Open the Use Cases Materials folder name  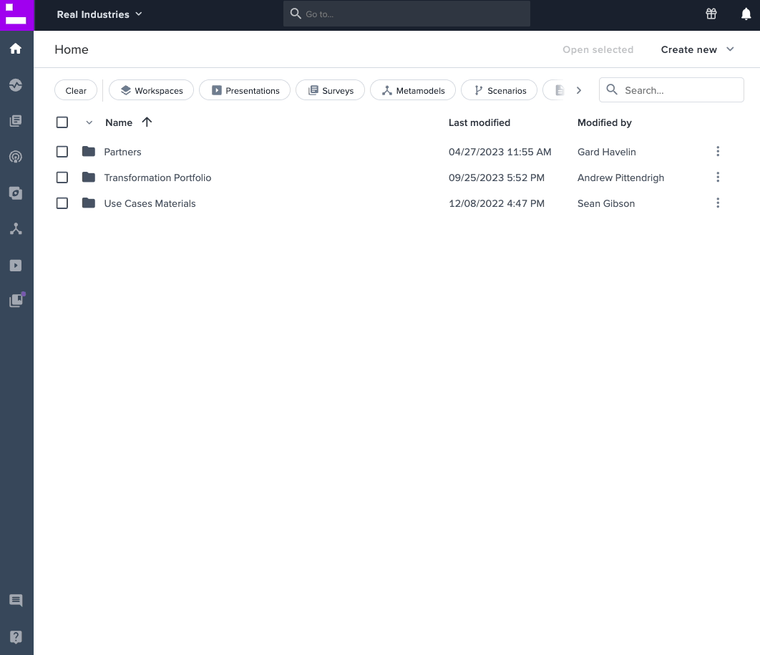(150, 203)
